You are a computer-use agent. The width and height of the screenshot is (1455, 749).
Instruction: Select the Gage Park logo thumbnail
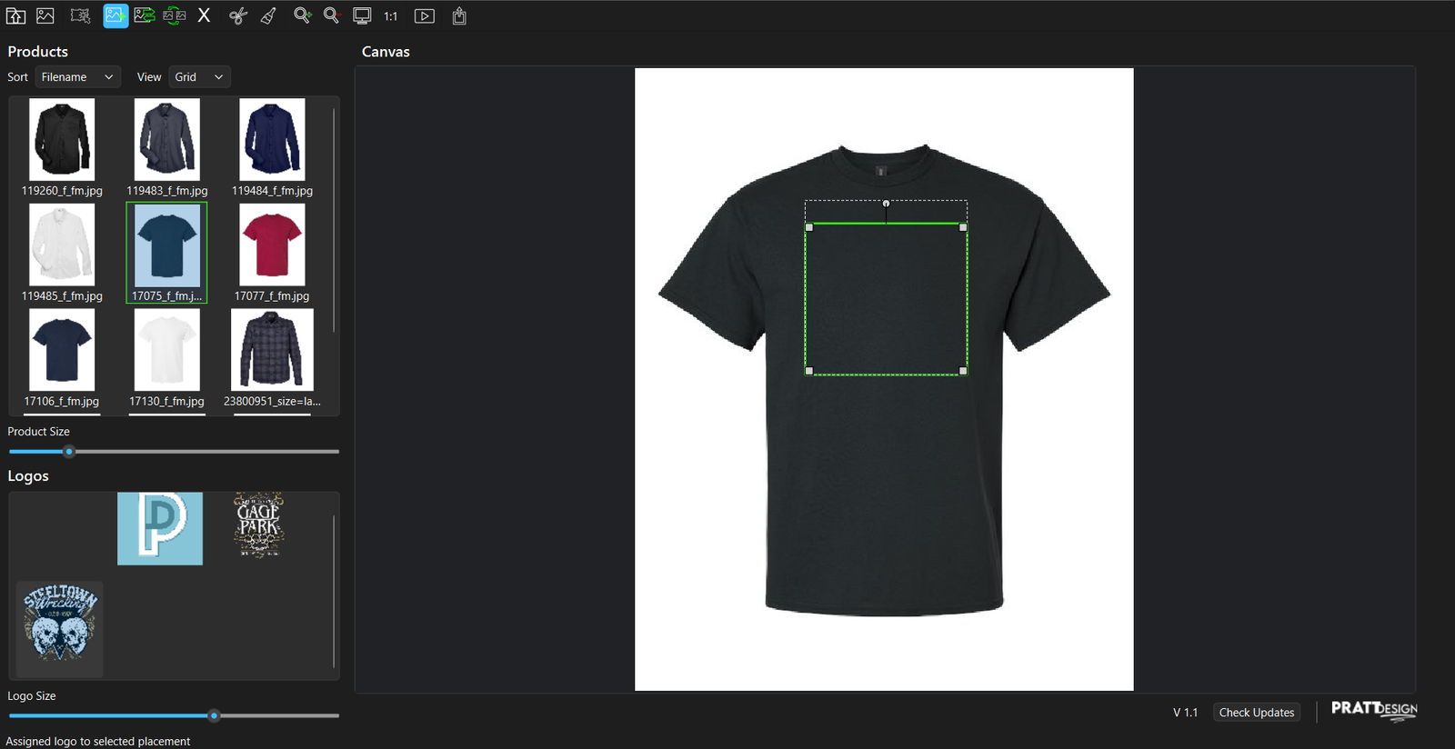tap(259, 525)
